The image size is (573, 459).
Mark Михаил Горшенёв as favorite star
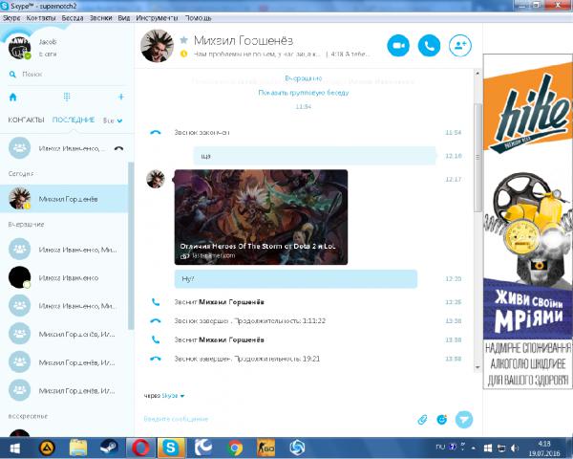pyautogui.click(x=183, y=39)
